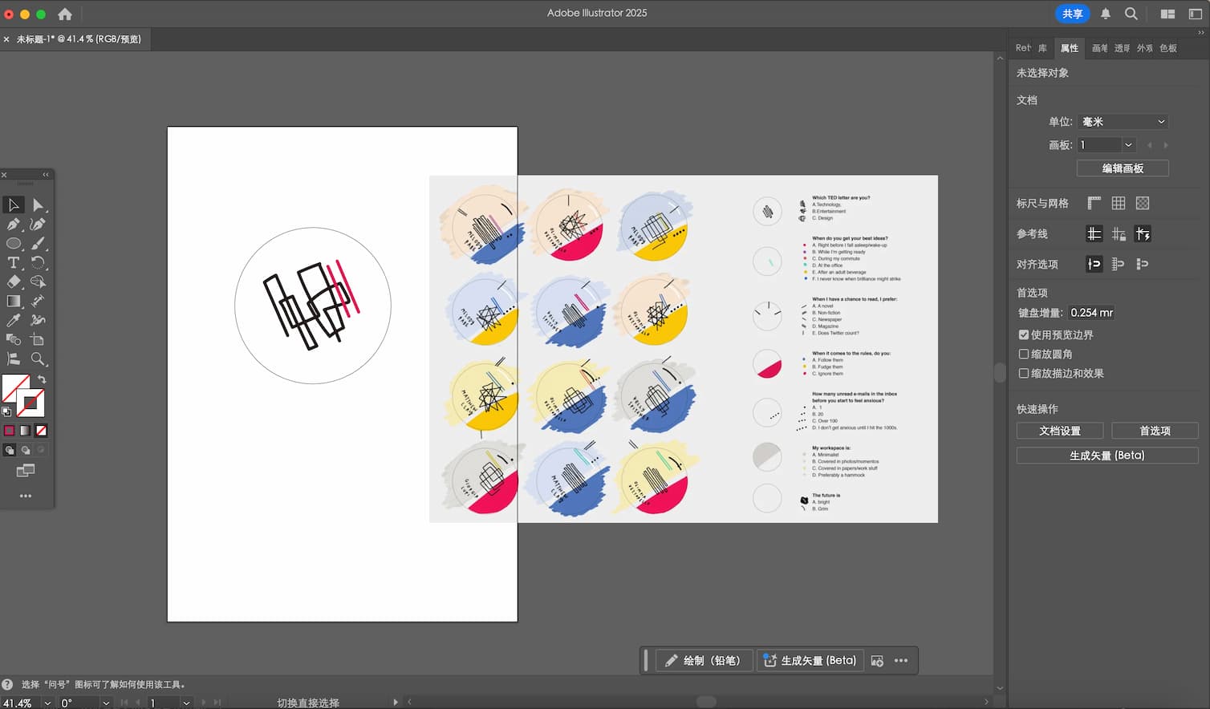Image resolution: width=1210 pixels, height=709 pixels.
Task: Choose the Type tool
Action: coord(13,262)
